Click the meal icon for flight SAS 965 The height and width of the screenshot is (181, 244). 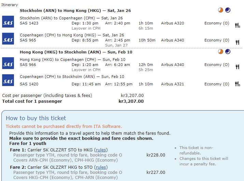click(238, 42)
